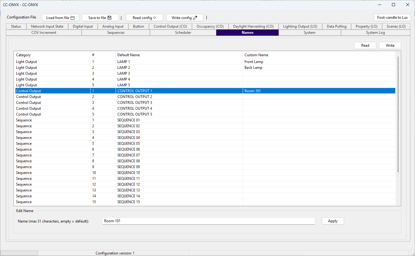Switch to Analog Input tab
The height and width of the screenshot is (256, 415).
pyautogui.click(x=113, y=26)
